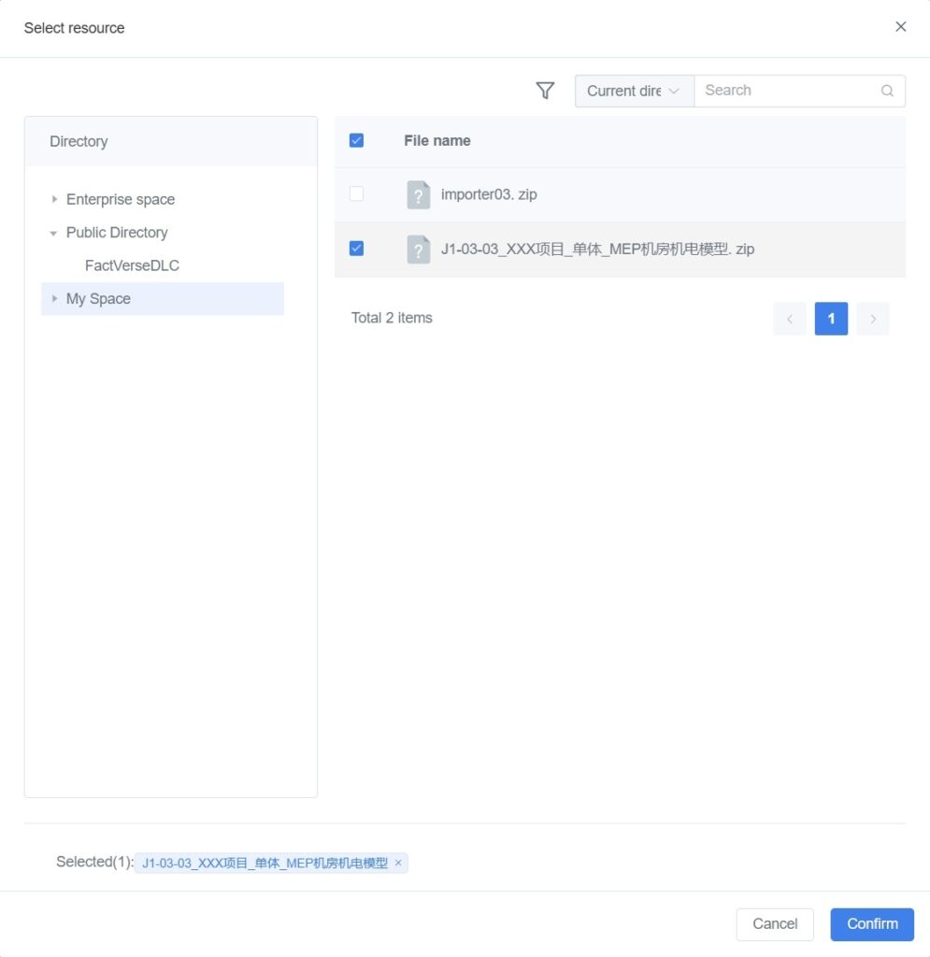Click the file icon beside the MEP机房机电模型 zip
Screen dimensions: 930x957
point(418,250)
